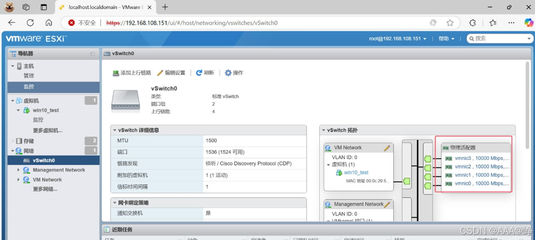Select Monitor (监控) under win10_test
This screenshot has height=240, width=535.
click(38, 120)
